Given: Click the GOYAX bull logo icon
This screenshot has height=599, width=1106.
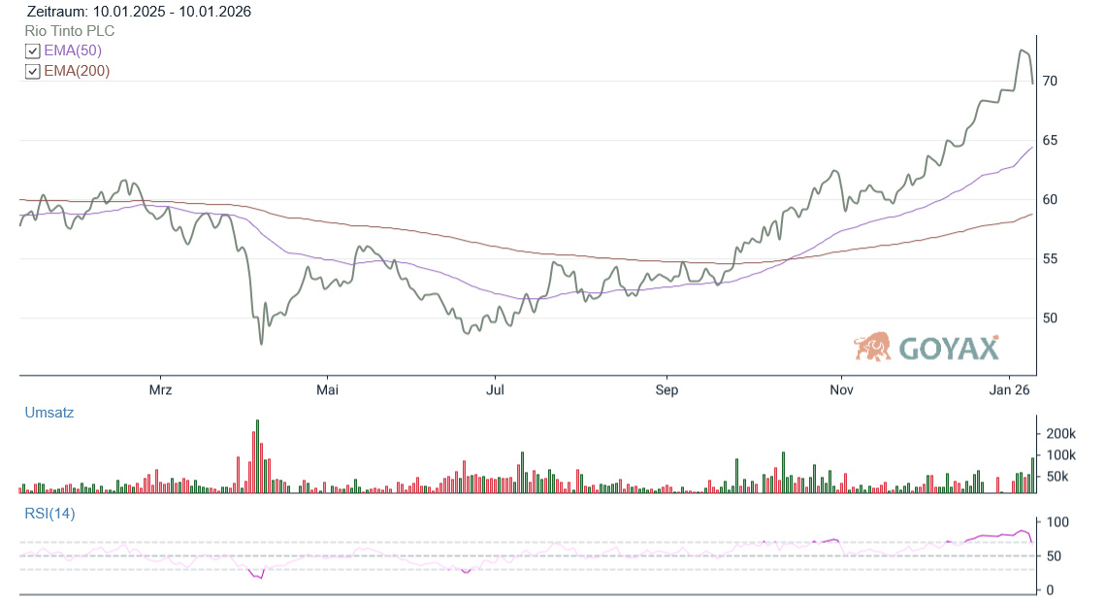Looking at the screenshot, I should coord(872,347).
